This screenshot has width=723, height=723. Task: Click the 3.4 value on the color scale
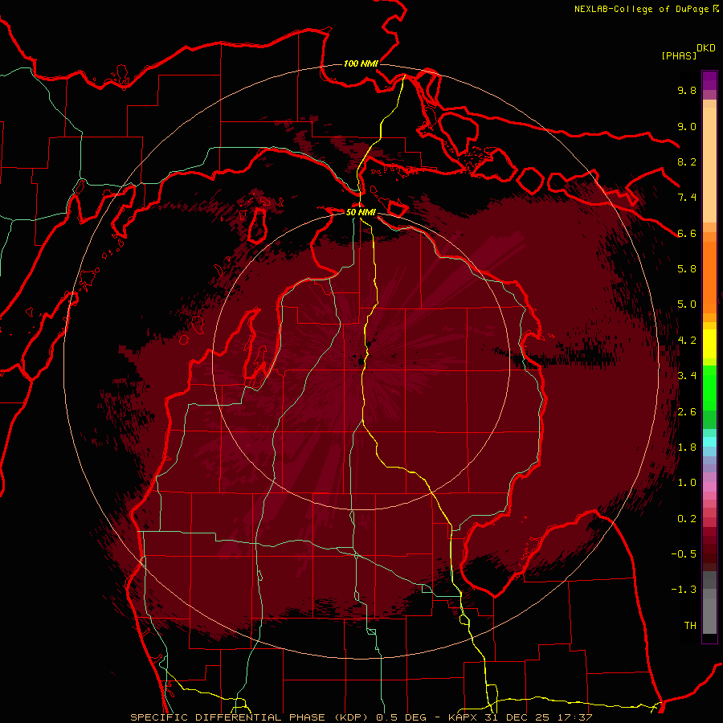(687, 376)
